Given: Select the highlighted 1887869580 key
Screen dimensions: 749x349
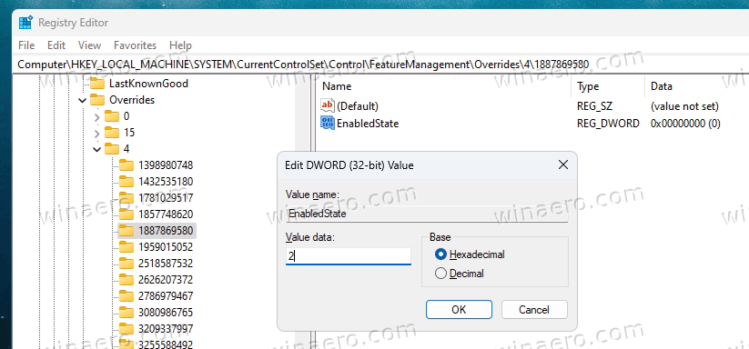Looking at the screenshot, I should (166, 231).
